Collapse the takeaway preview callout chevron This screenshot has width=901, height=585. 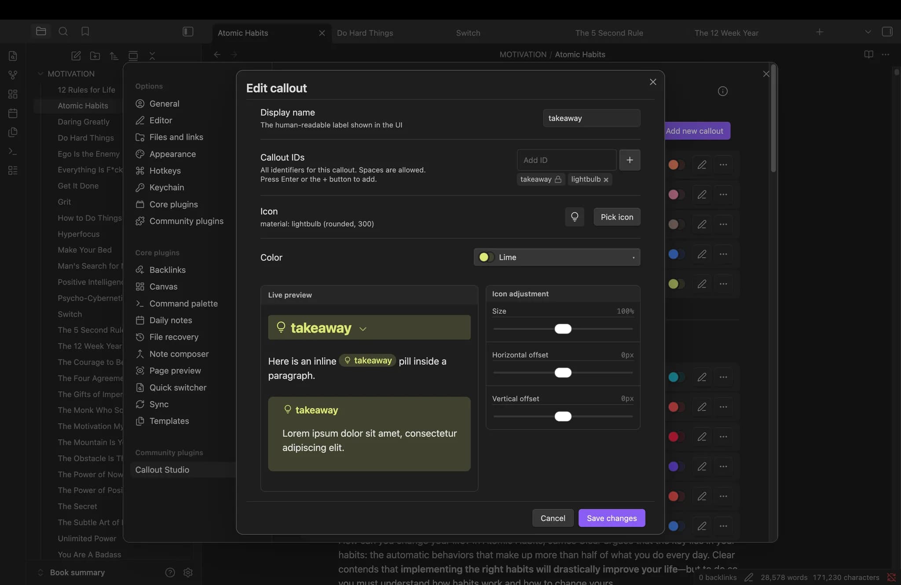(x=363, y=329)
